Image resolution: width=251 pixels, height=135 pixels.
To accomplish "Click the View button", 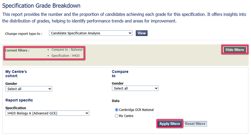I will [142, 33].
